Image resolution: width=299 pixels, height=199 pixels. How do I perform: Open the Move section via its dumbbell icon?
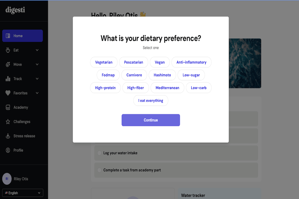pyautogui.click(x=7, y=64)
